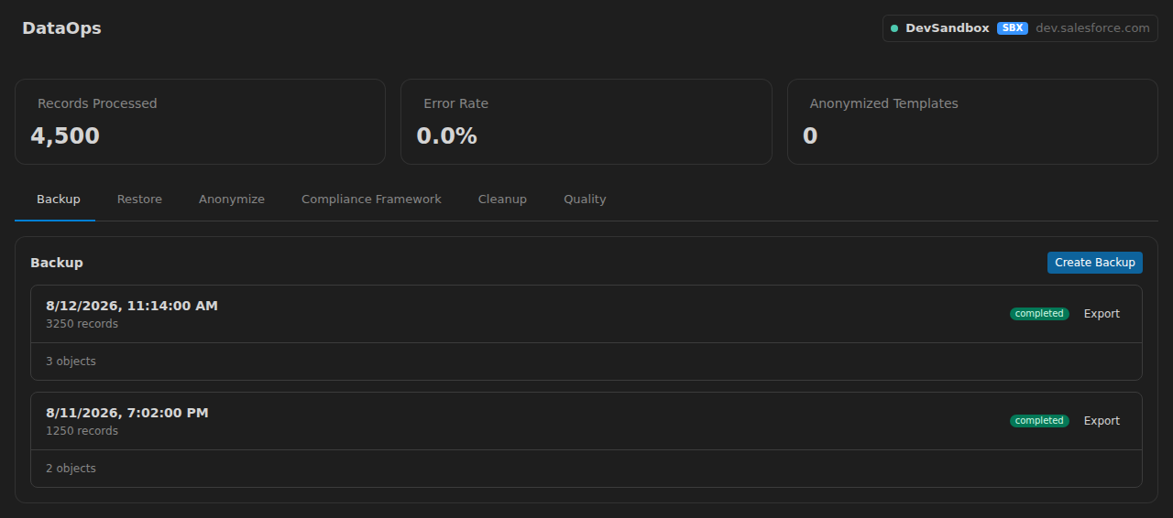
Task: Click the Create Backup button
Action: pos(1095,263)
